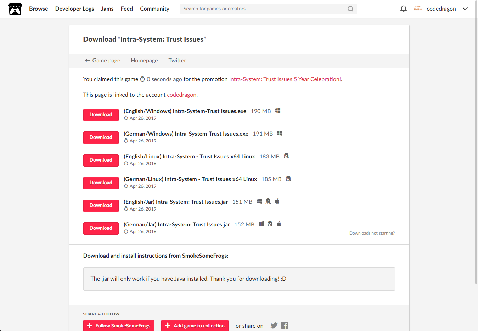478x331 pixels.
Task: Open the itch.io home logo
Action: pos(15,9)
